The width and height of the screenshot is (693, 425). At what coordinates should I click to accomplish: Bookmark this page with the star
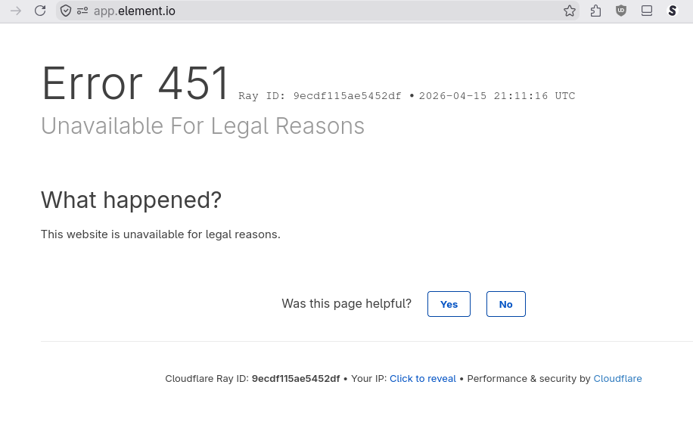tap(570, 11)
